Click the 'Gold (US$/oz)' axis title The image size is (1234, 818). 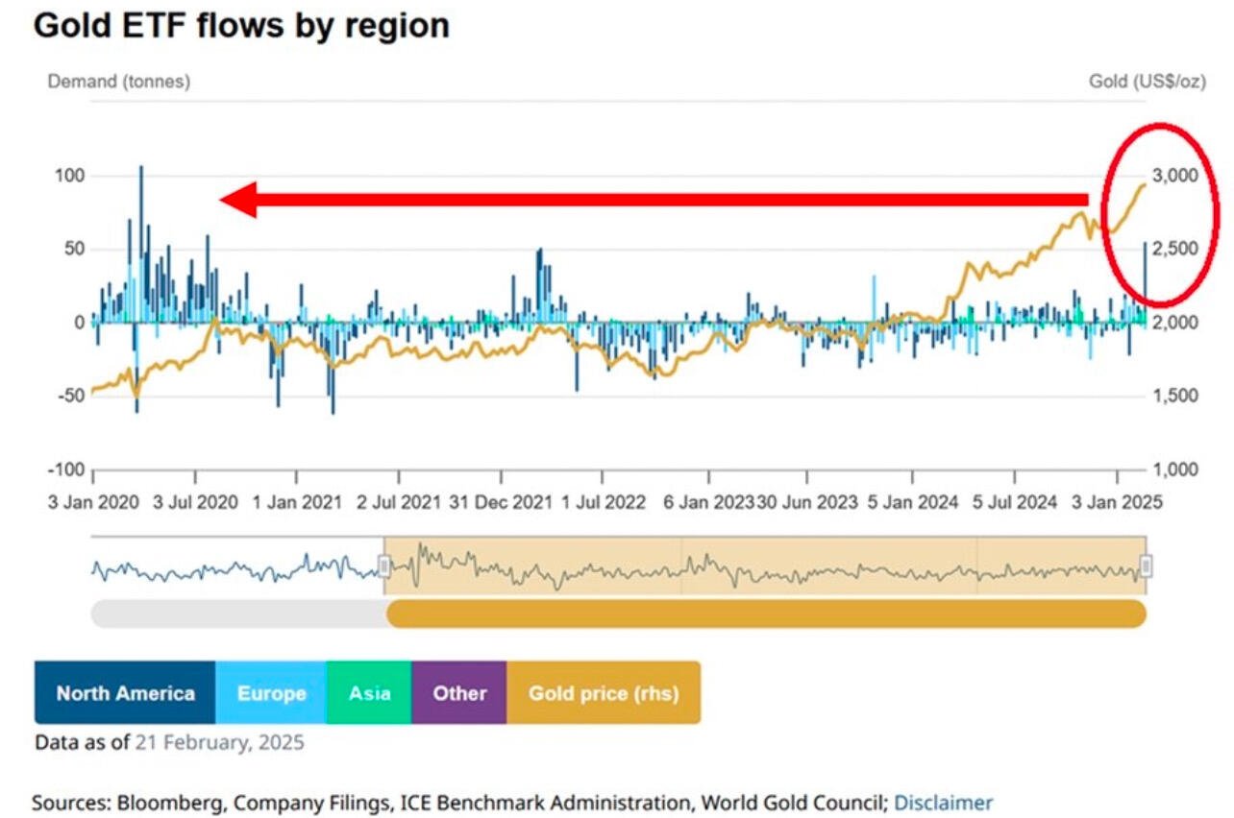click(1147, 82)
